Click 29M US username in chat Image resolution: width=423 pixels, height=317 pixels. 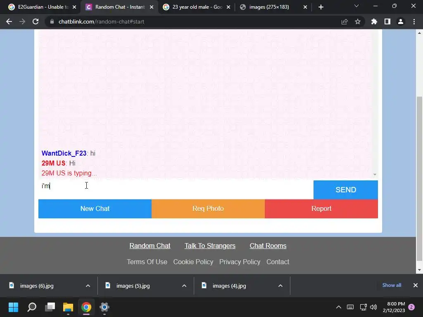click(x=53, y=163)
